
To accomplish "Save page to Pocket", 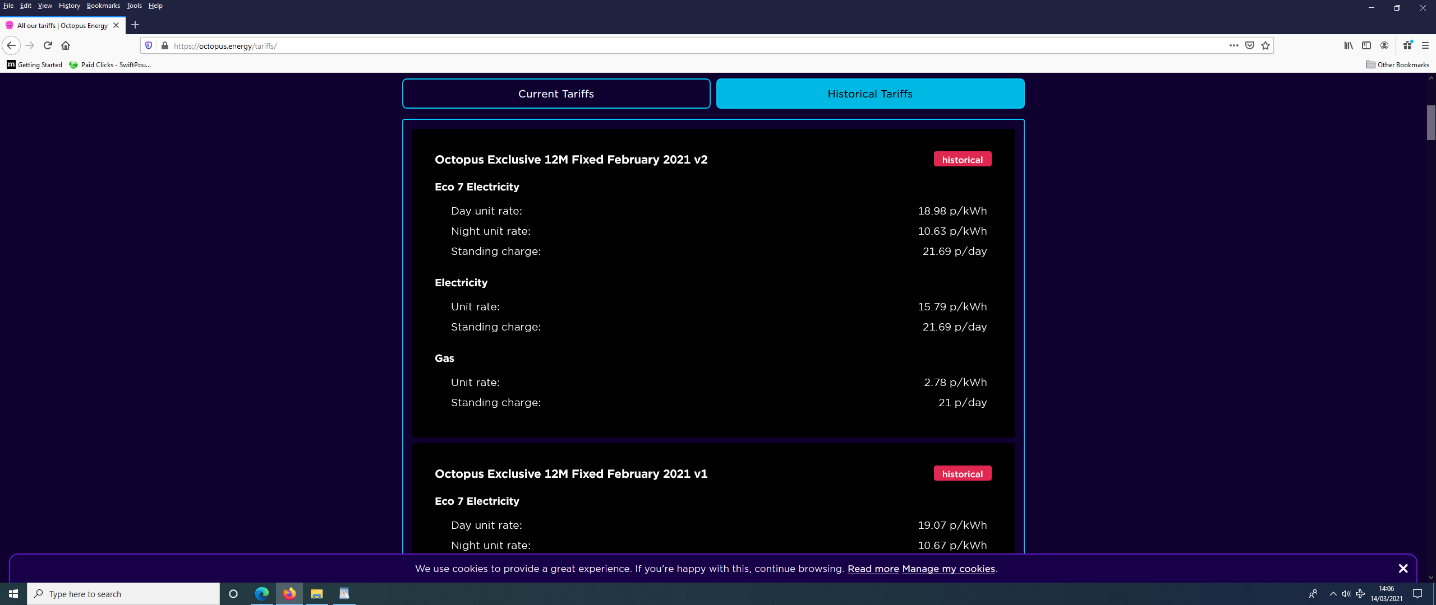I will click(x=1250, y=45).
